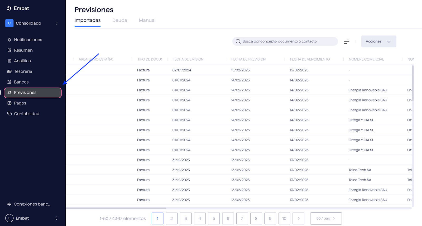
Task: Click the horizontal scrollbar under the table
Action: click(116, 208)
